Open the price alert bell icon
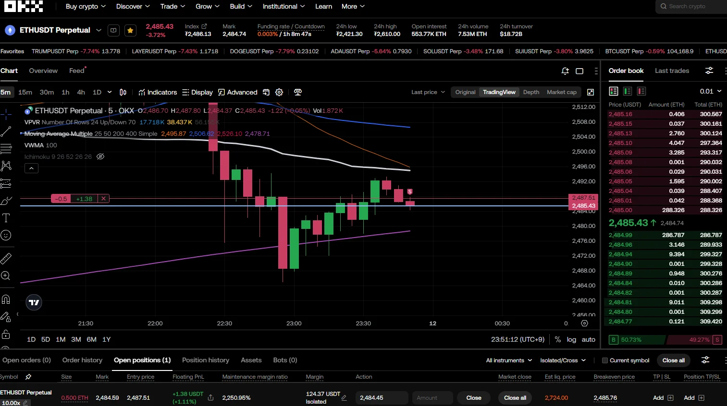The height and width of the screenshot is (406, 727). pyautogui.click(x=565, y=71)
